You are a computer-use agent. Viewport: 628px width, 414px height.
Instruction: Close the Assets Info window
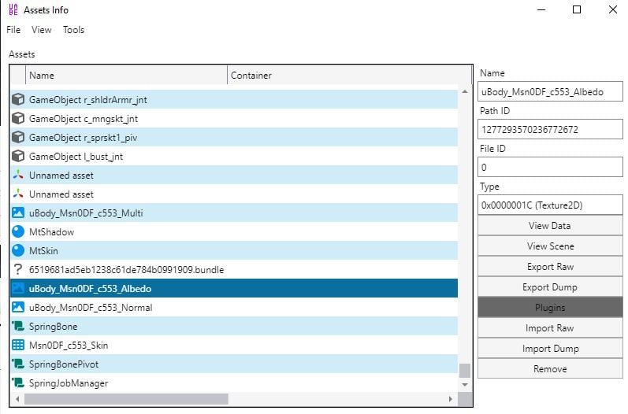(x=613, y=9)
